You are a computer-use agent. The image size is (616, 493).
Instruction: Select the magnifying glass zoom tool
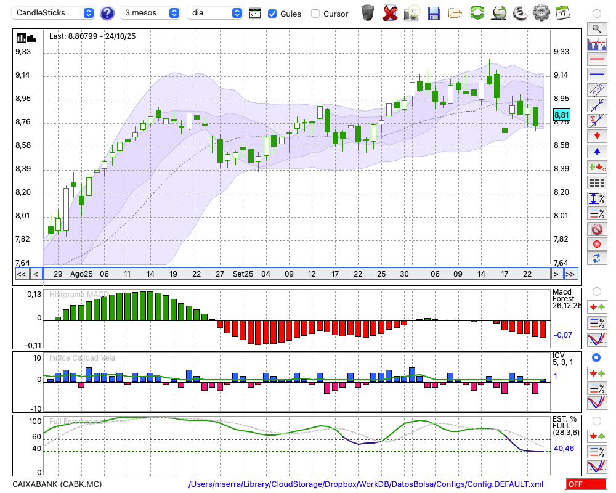pyautogui.click(x=597, y=29)
